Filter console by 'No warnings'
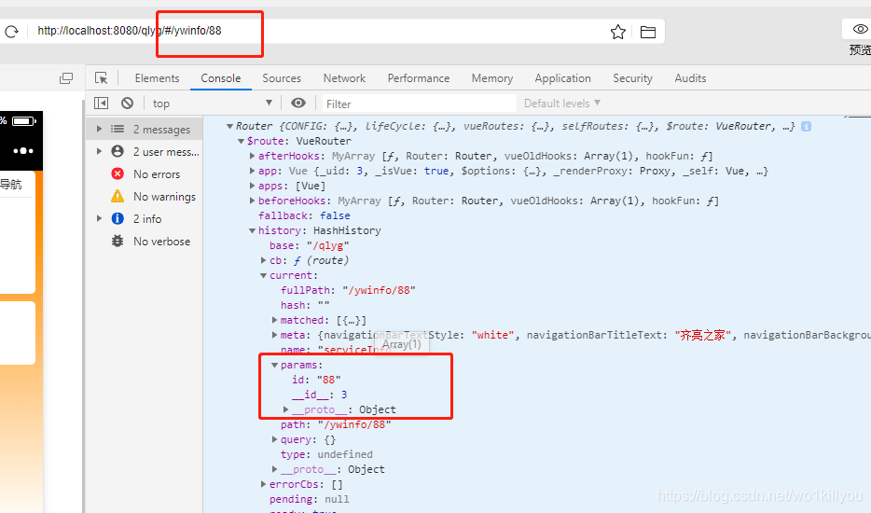The height and width of the screenshot is (513, 871). [x=149, y=196]
